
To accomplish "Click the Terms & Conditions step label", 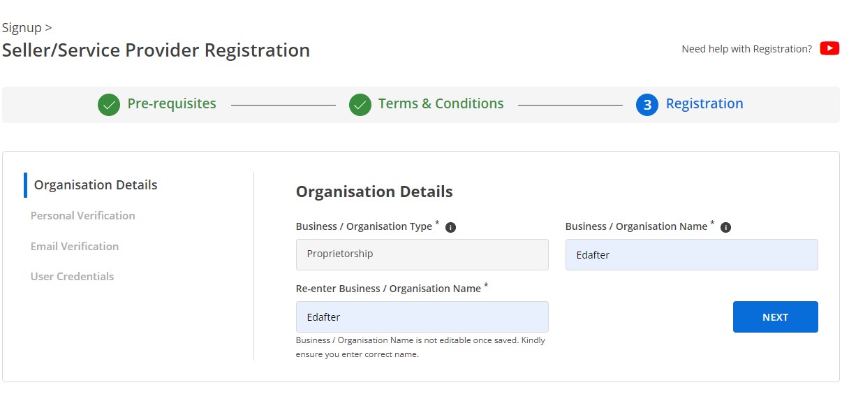I will coord(441,104).
